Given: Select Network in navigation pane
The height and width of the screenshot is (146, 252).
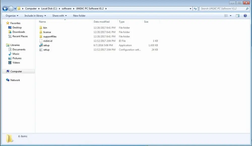Looking at the screenshot, I should click(15, 80).
